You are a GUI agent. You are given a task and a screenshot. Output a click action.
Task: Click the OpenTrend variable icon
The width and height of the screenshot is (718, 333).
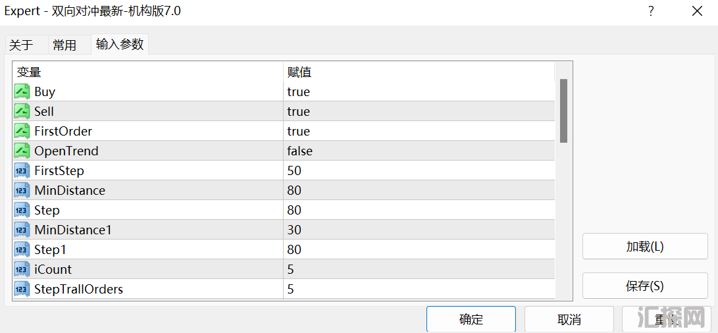22,151
